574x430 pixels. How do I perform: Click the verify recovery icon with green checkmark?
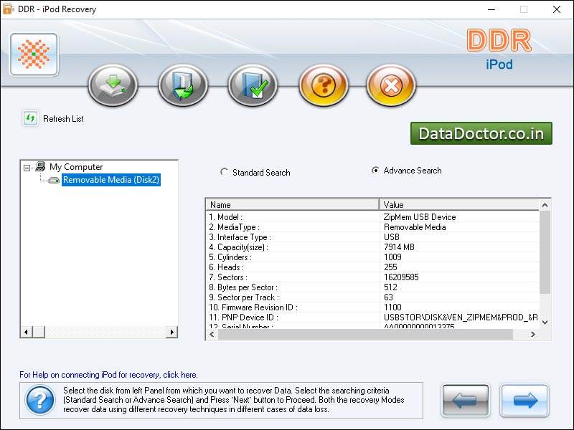tap(252, 85)
